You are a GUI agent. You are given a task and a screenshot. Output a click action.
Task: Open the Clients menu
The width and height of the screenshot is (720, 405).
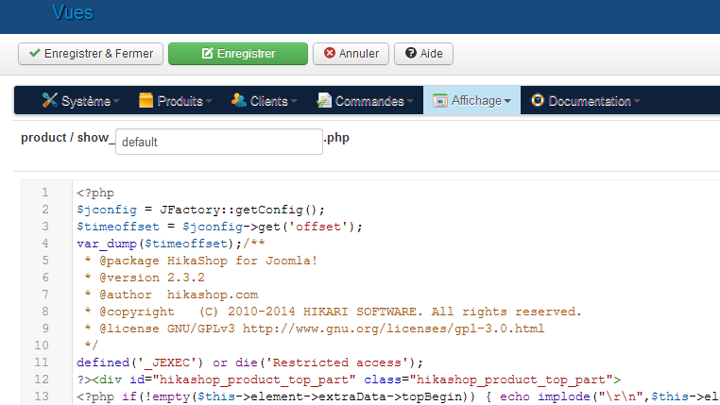(x=265, y=100)
